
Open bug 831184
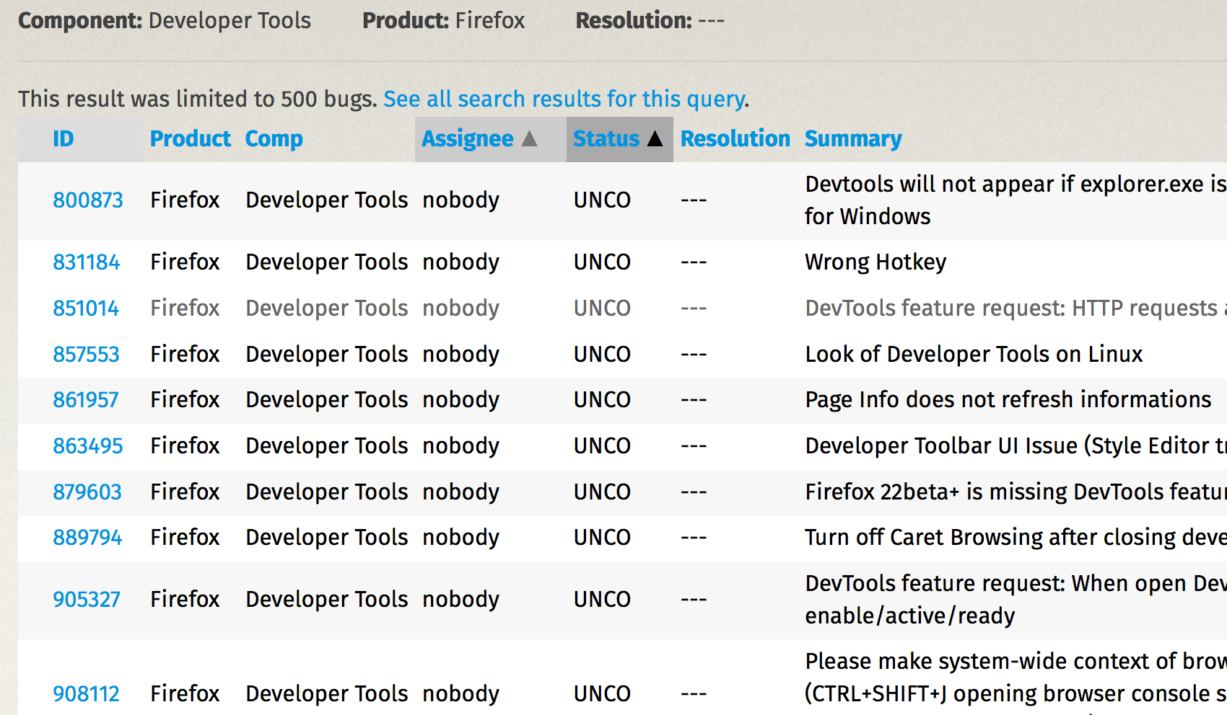point(87,262)
